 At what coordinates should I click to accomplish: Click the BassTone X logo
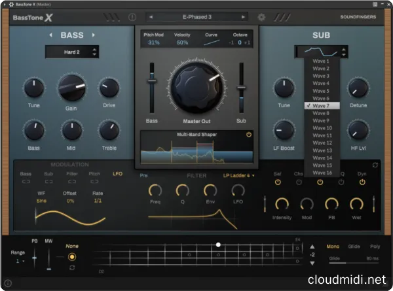33,18
